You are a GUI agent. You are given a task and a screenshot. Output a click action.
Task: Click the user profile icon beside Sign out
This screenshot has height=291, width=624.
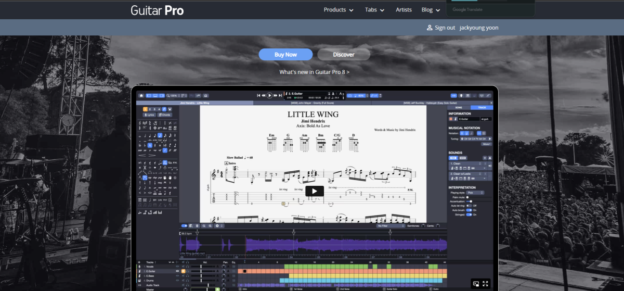(430, 28)
